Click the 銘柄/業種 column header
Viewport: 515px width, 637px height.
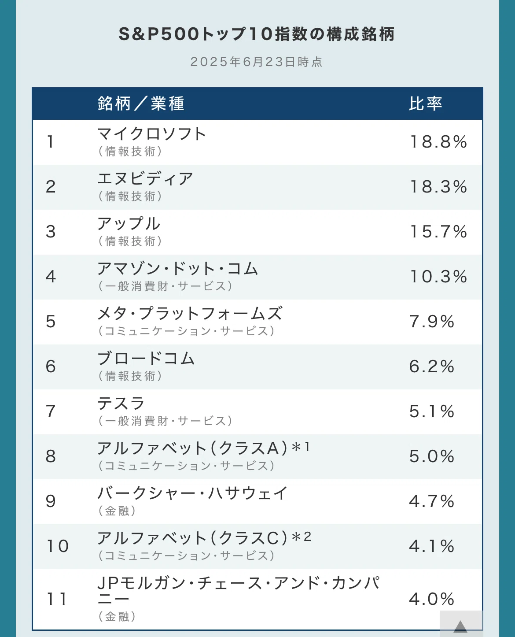[x=141, y=104]
